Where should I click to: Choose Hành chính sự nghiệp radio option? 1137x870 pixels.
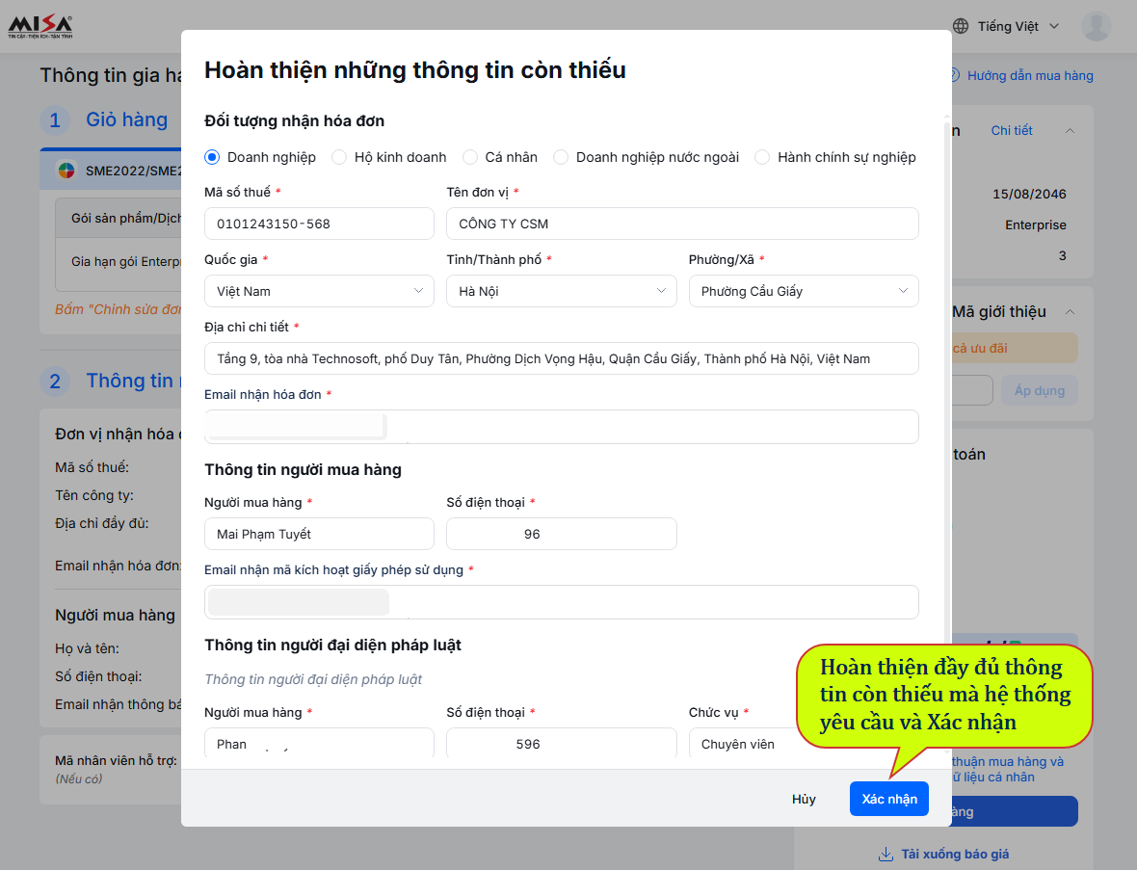pos(762,157)
